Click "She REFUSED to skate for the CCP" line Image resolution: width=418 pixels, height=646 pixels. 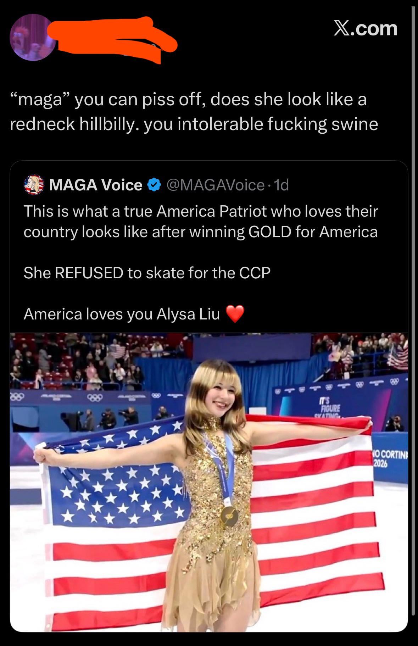coord(147,273)
